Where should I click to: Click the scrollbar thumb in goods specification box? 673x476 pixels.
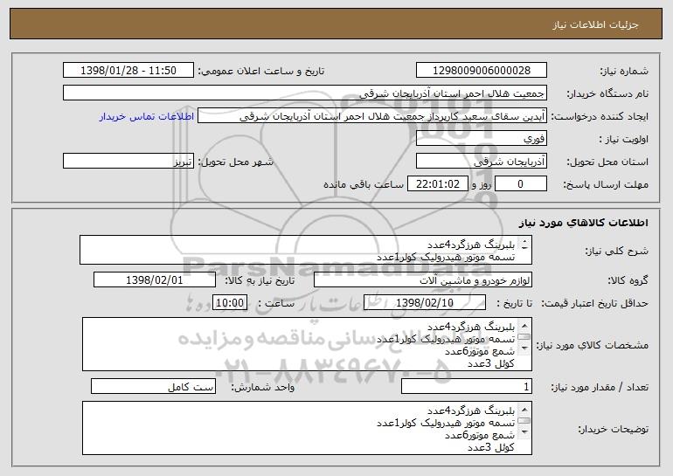point(524,337)
